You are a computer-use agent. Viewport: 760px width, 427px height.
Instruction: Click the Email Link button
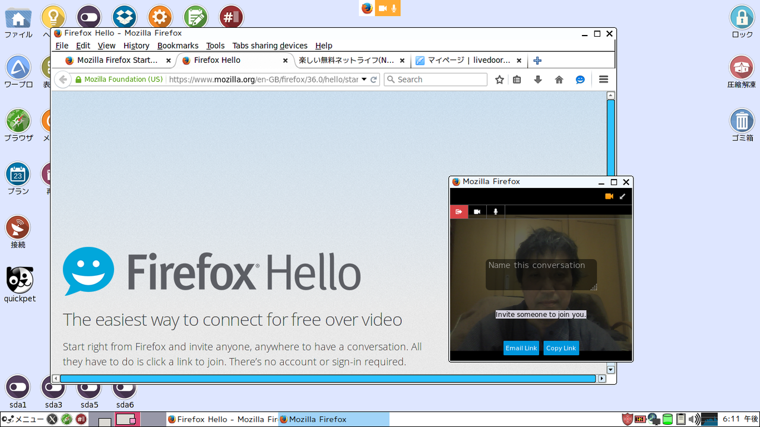click(x=521, y=348)
